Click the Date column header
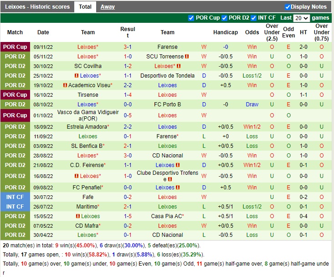 43,32
